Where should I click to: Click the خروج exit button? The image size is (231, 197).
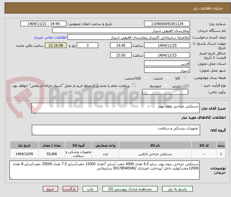(x=50, y=189)
